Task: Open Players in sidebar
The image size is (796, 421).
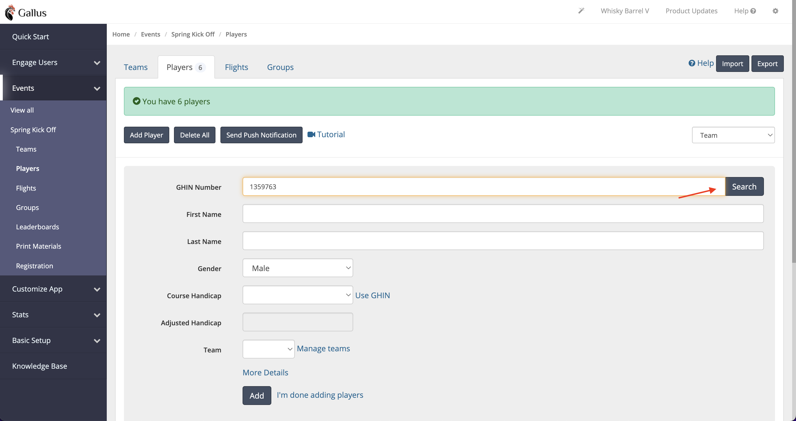Action: tap(27, 168)
